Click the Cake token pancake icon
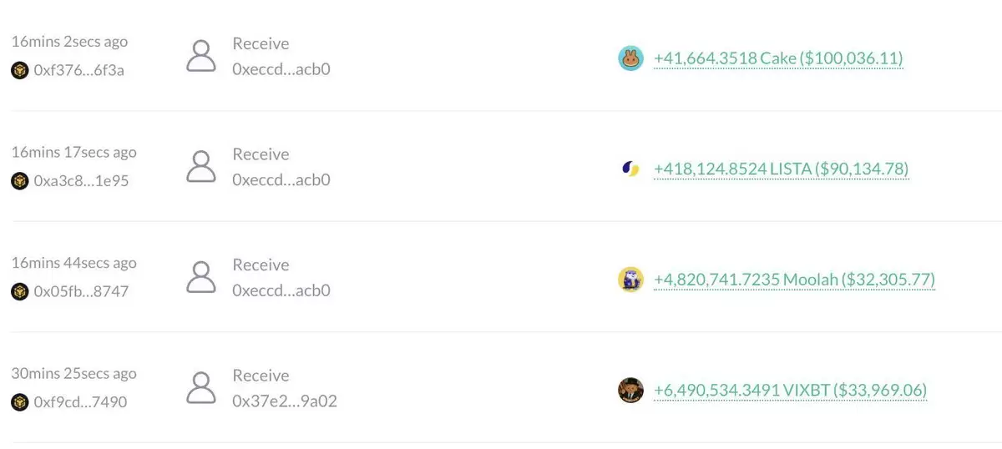The width and height of the screenshot is (1002, 449). coord(630,58)
